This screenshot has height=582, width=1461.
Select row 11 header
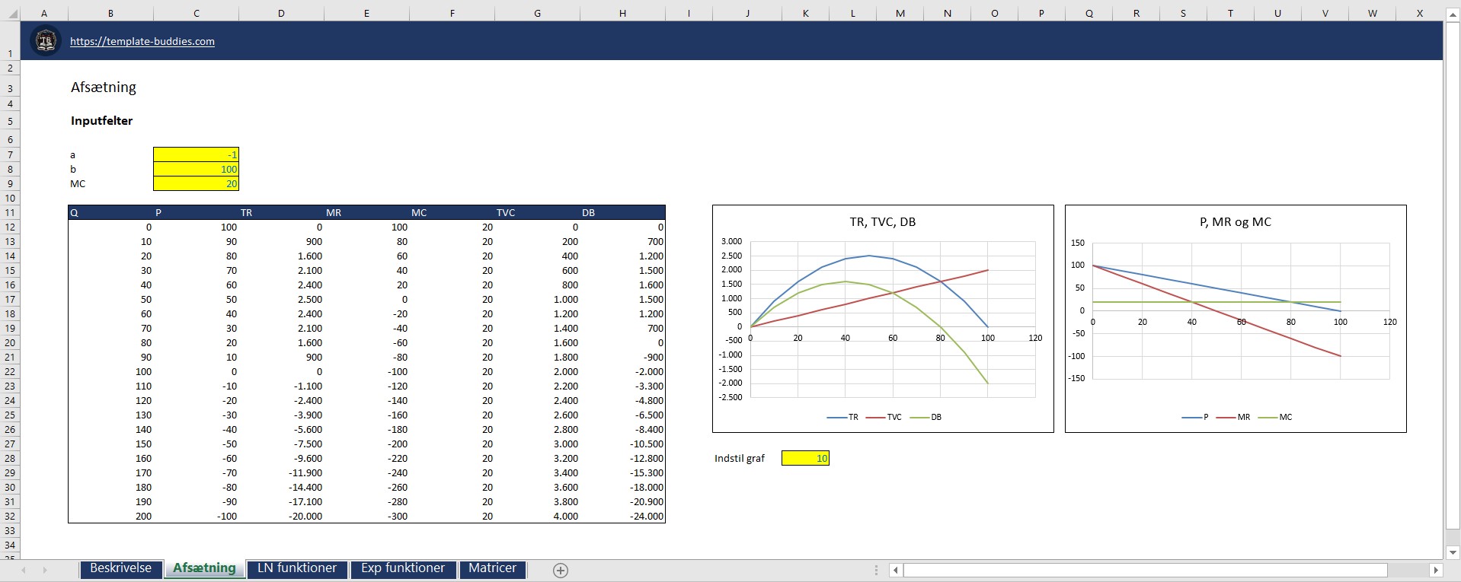coord(10,212)
